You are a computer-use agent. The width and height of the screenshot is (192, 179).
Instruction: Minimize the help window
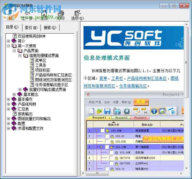[x=164, y=6]
